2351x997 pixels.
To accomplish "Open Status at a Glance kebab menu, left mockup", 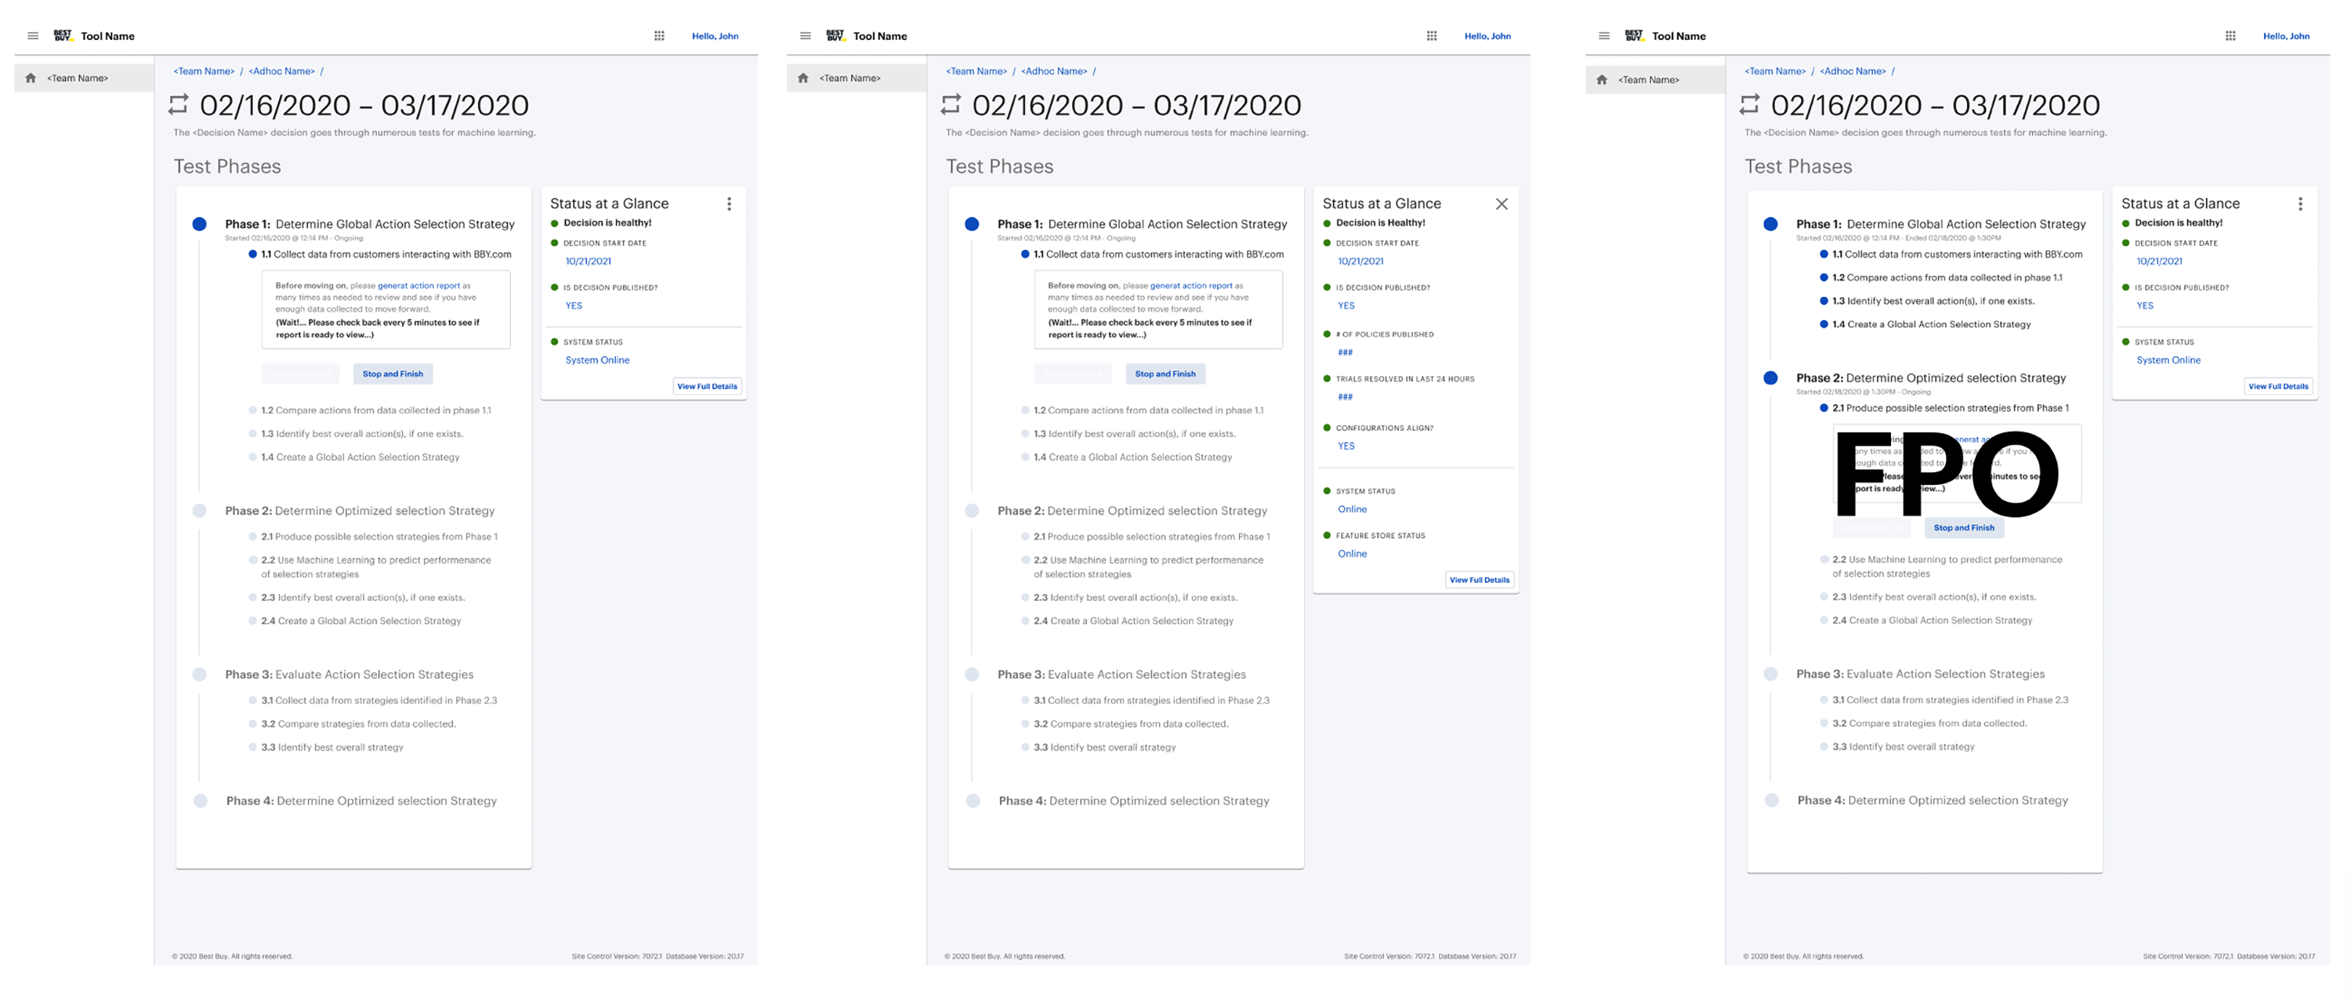I will coord(728,204).
